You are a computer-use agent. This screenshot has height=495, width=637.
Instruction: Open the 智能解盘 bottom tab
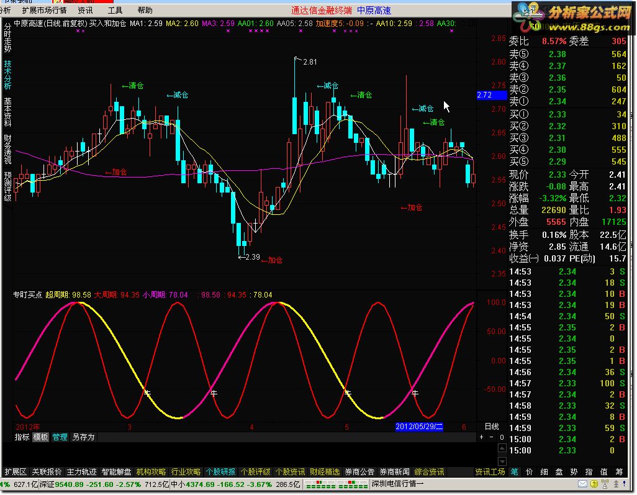[x=117, y=472]
